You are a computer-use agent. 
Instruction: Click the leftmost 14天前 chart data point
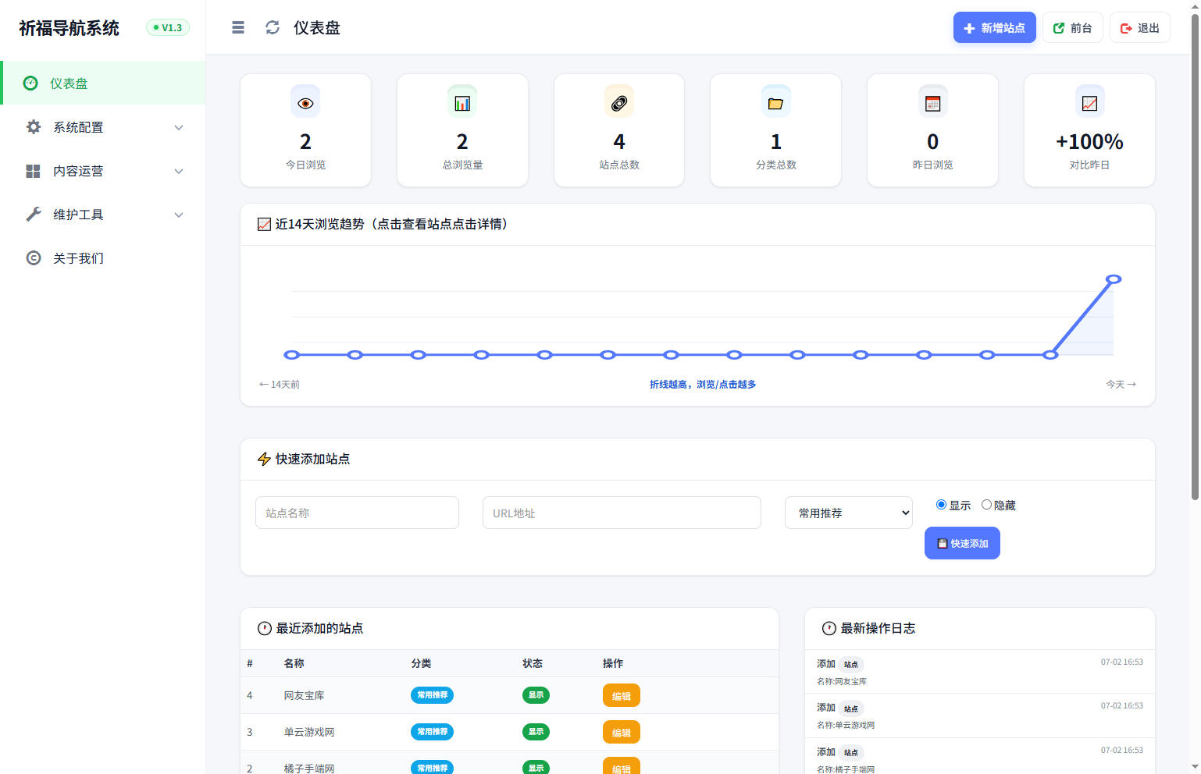point(292,355)
